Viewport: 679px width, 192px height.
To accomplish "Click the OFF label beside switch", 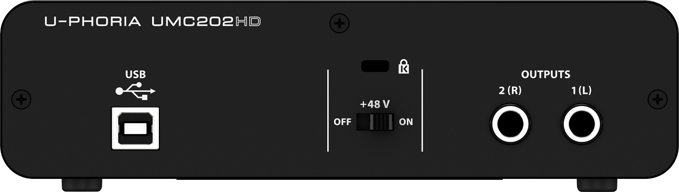I will [342, 122].
